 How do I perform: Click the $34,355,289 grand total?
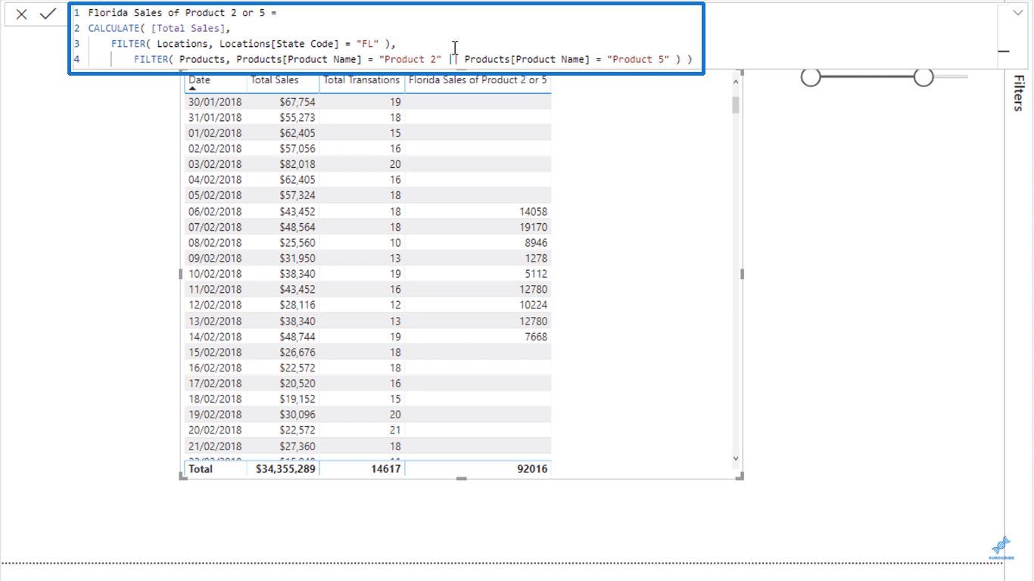coord(285,469)
